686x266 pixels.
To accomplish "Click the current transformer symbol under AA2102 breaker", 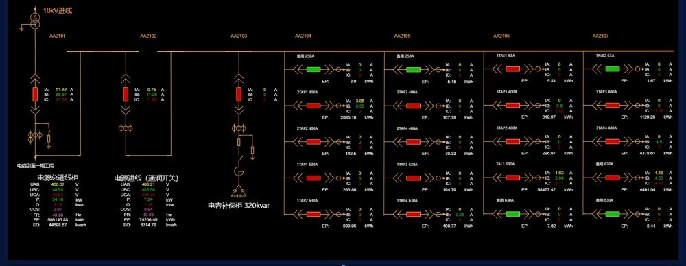I will pos(126,128).
